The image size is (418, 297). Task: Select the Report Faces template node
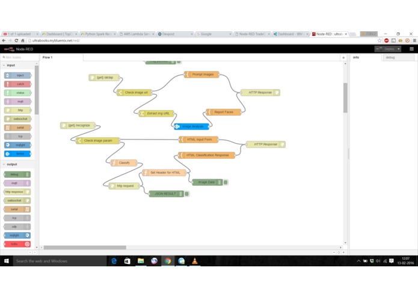[x=223, y=112]
